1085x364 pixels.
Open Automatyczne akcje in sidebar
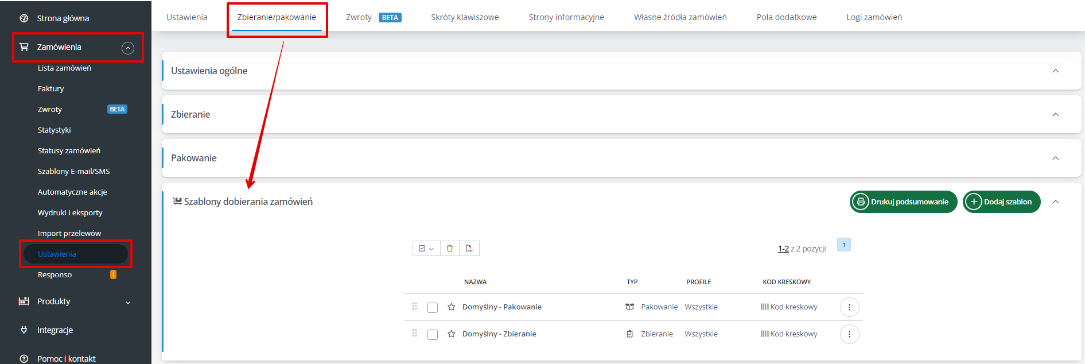(x=72, y=192)
